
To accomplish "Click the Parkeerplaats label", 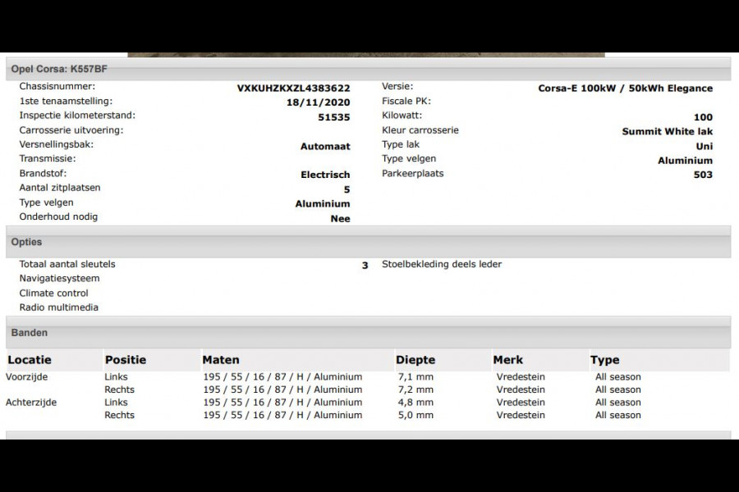I will coord(413,173).
